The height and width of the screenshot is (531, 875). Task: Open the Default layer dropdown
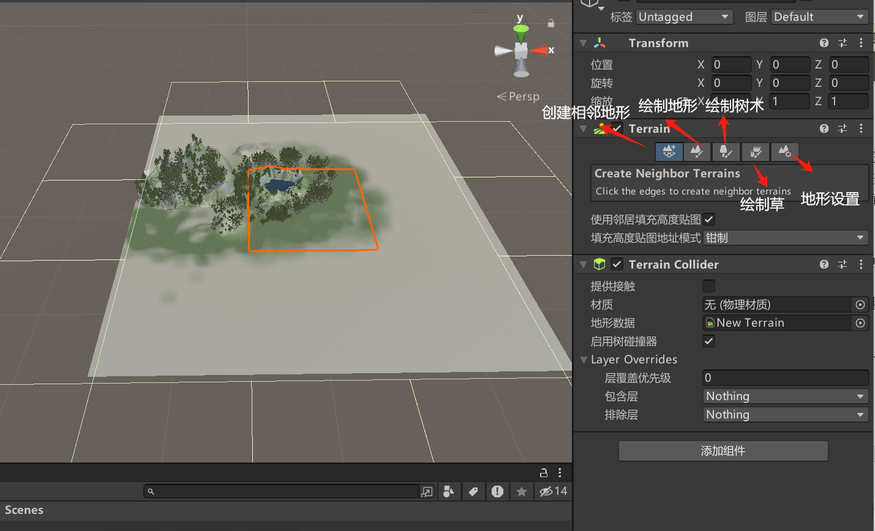(x=819, y=17)
